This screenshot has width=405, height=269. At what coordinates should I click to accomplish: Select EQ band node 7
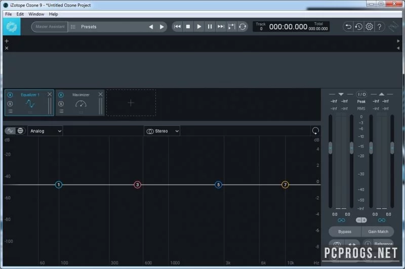tap(285, 185)
